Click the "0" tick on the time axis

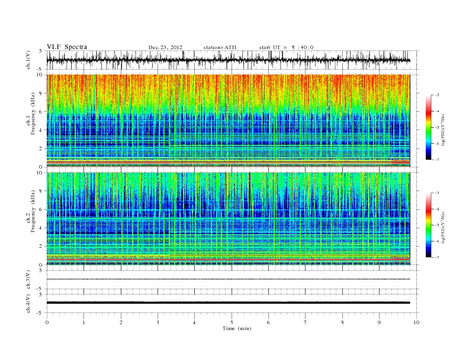(x=47, y=322)
